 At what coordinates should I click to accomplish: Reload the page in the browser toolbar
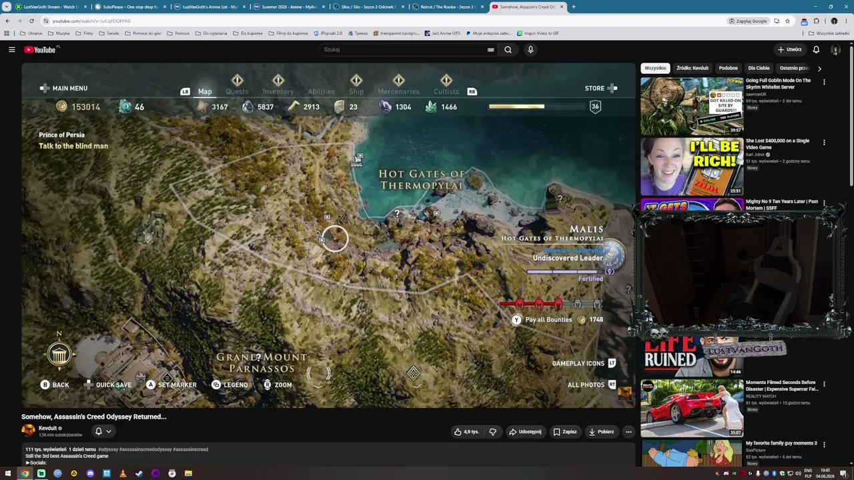point(31,21)
